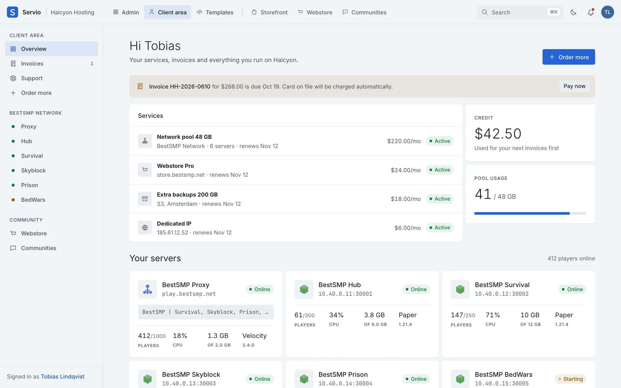Open Invoices in the sidebar
This screenshot has height=388, width=621.
pos(51,64)
